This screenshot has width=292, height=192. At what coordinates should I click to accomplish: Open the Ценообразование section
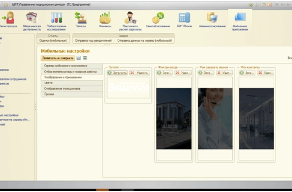pos(157,21)
